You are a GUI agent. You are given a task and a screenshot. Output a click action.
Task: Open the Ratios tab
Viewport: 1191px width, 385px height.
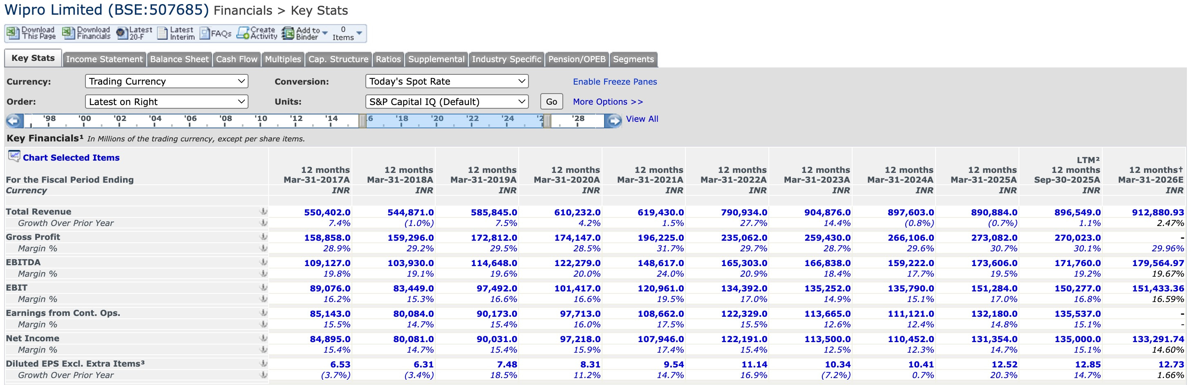click(388, 59)
